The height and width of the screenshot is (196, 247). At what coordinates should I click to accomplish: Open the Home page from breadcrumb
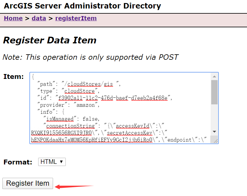coord(13,18)
